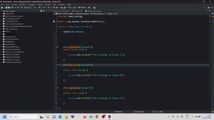Image resolution: width=214 pixels, height=120 pixels.
Task: Toggle Link with Editor in Package Explorer
Action: click(x=43, y=11)
